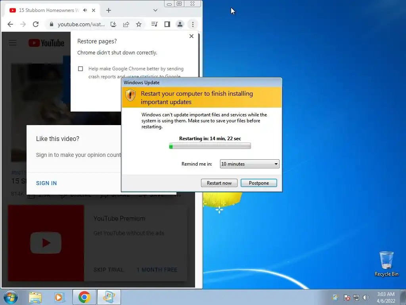Click the Show desktop strip at the taskbar end
The image size is (406, 305).
(x=403, y=297)
